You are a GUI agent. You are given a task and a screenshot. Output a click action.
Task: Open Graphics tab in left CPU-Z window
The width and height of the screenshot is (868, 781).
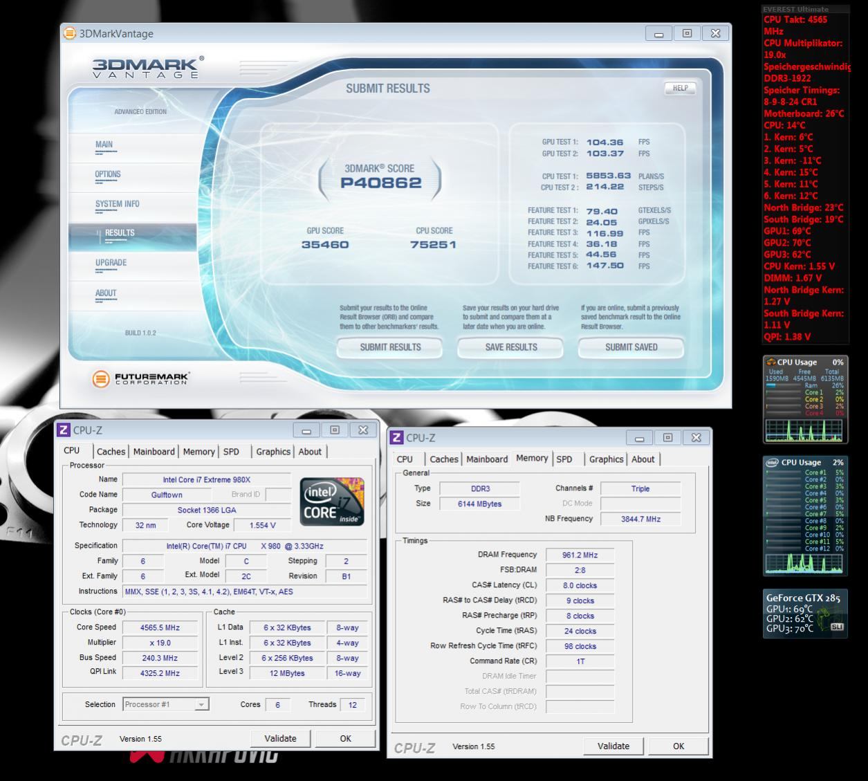coord(273,452)
